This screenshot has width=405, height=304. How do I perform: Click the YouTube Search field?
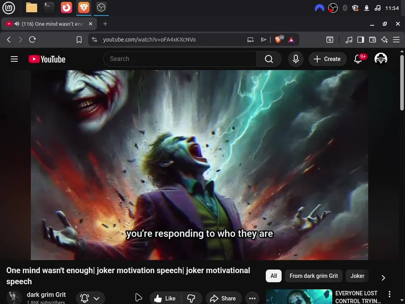click(x=180, y=59)
